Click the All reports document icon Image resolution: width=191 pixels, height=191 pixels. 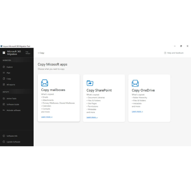[x=4, y=84]
